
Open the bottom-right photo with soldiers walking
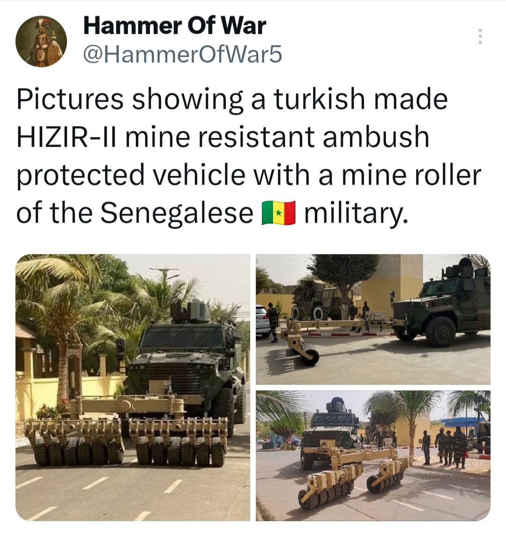pyautogui.click(x=373, y=456)
